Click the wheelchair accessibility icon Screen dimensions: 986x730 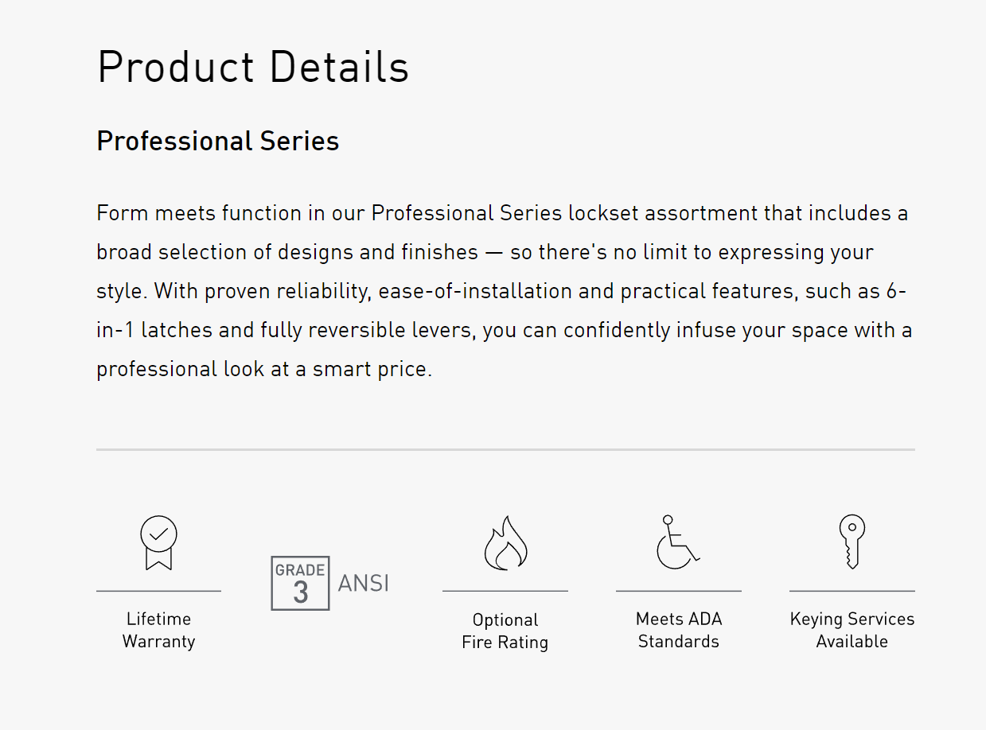(677, 542)
